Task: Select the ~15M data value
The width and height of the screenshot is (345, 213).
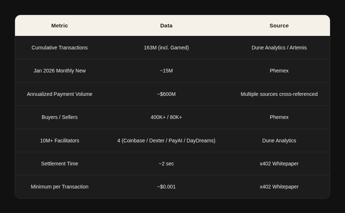Action: [x=166, y=71]
